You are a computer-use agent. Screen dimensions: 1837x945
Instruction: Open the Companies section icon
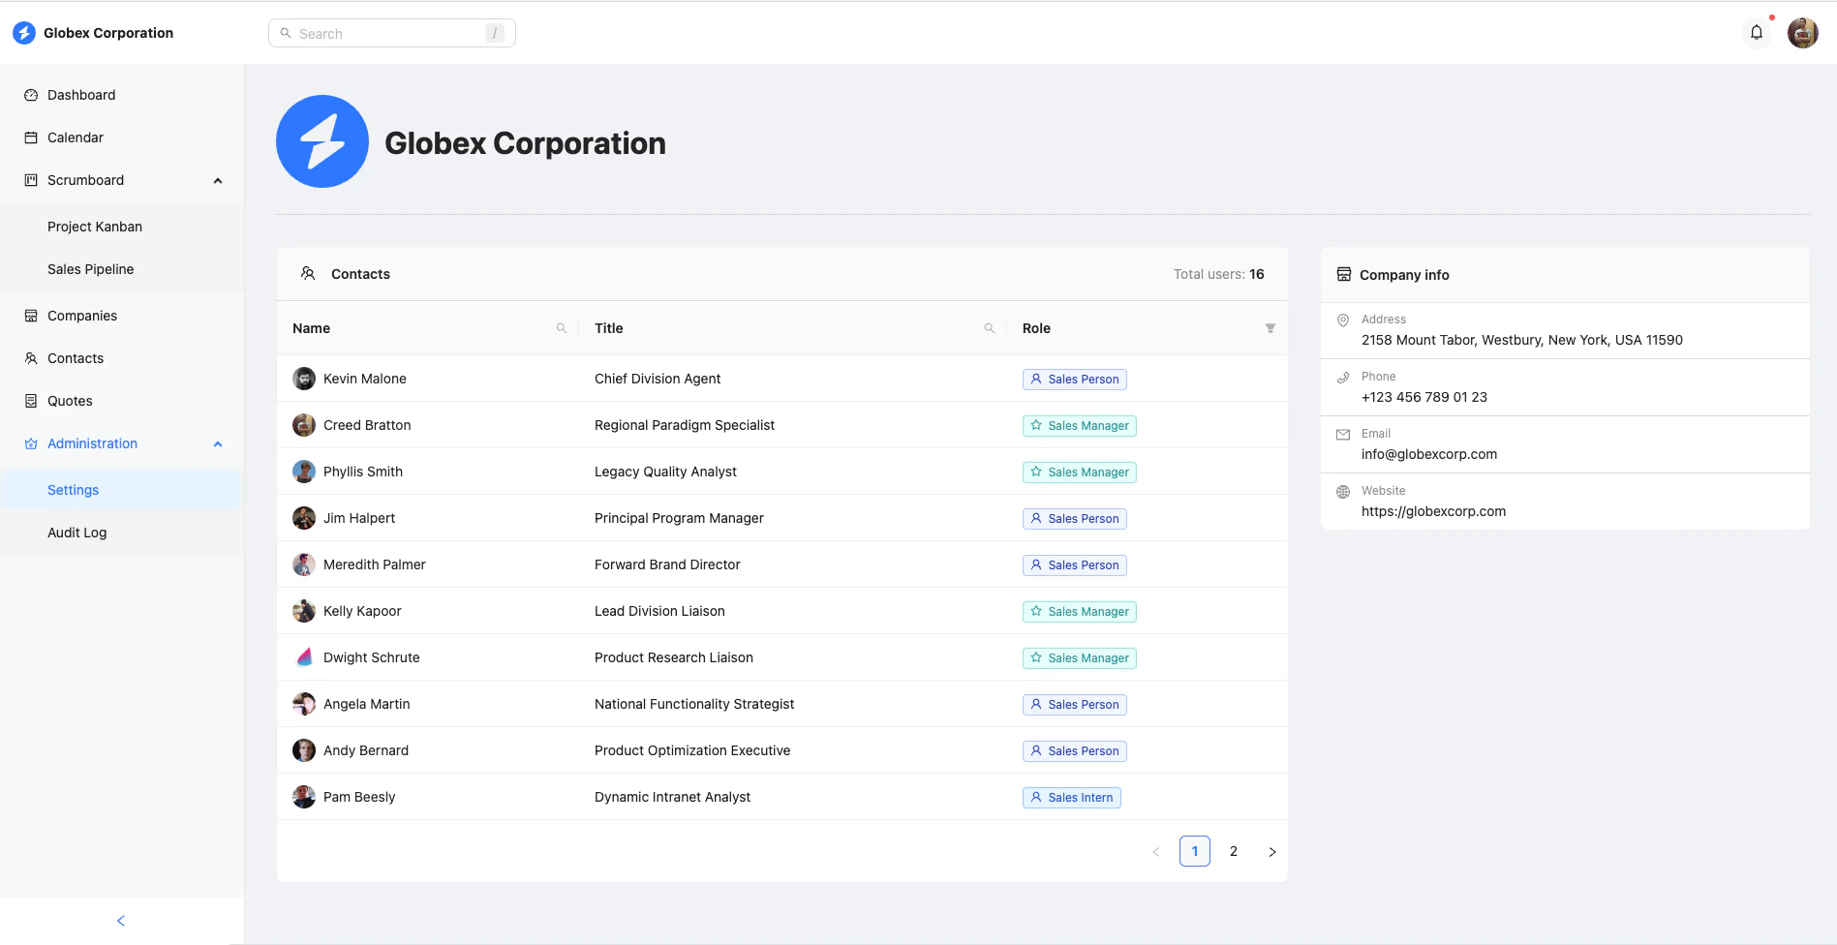[x=30, y=316]
